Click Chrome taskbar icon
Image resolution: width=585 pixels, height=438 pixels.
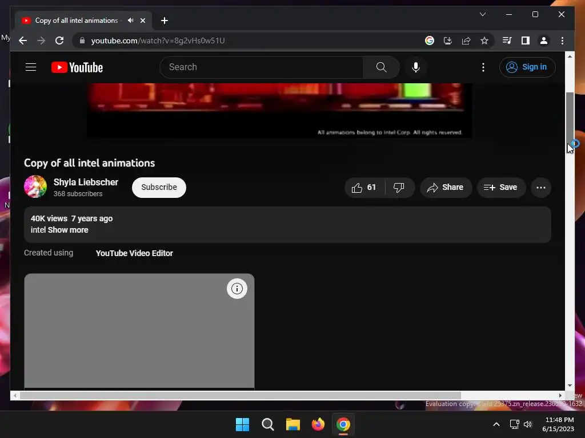[x=343, y=424]
